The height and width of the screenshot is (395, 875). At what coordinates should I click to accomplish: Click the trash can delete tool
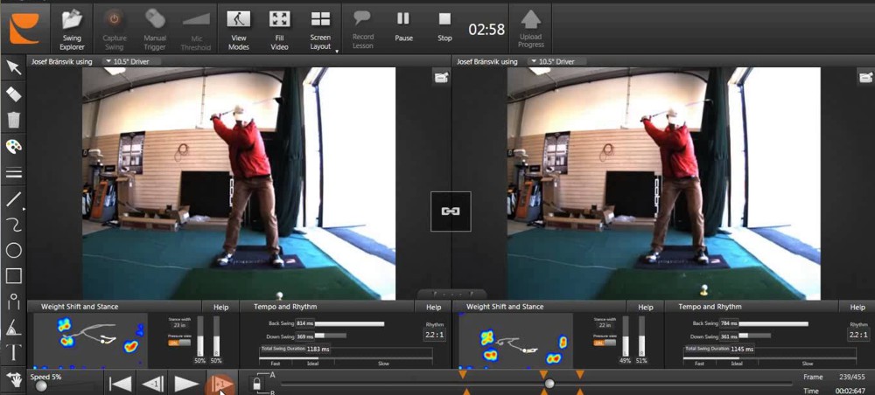pos(14,120)
